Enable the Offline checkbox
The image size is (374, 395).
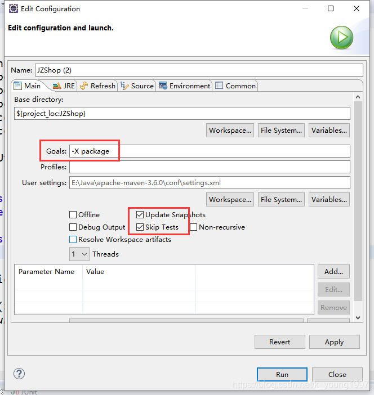point(73,214)
